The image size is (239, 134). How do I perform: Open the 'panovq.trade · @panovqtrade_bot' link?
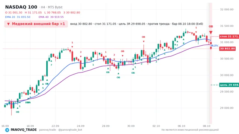click(x=60, y=130)
